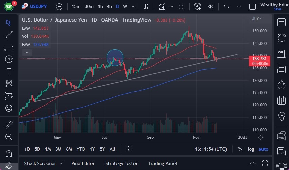Toggle percent scale on price axis
Viewport: 289px width, 170px height.
click(x=240, y=149)
